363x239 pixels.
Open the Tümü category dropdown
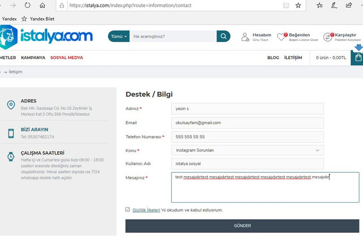[x=119, y=36]
